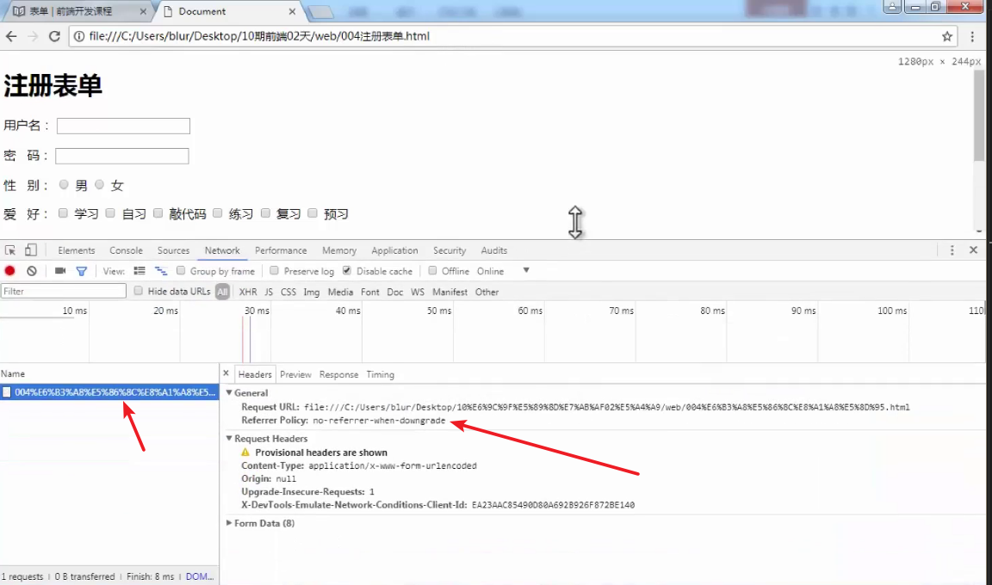Switch to large request rows view

[139, 271]
